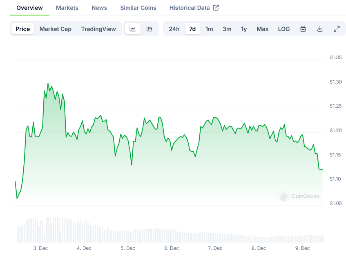
Task: Open the calendar date range picker
Action: coord(303,29)
